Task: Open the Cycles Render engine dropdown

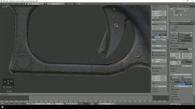Action: [x=71, y=4]
